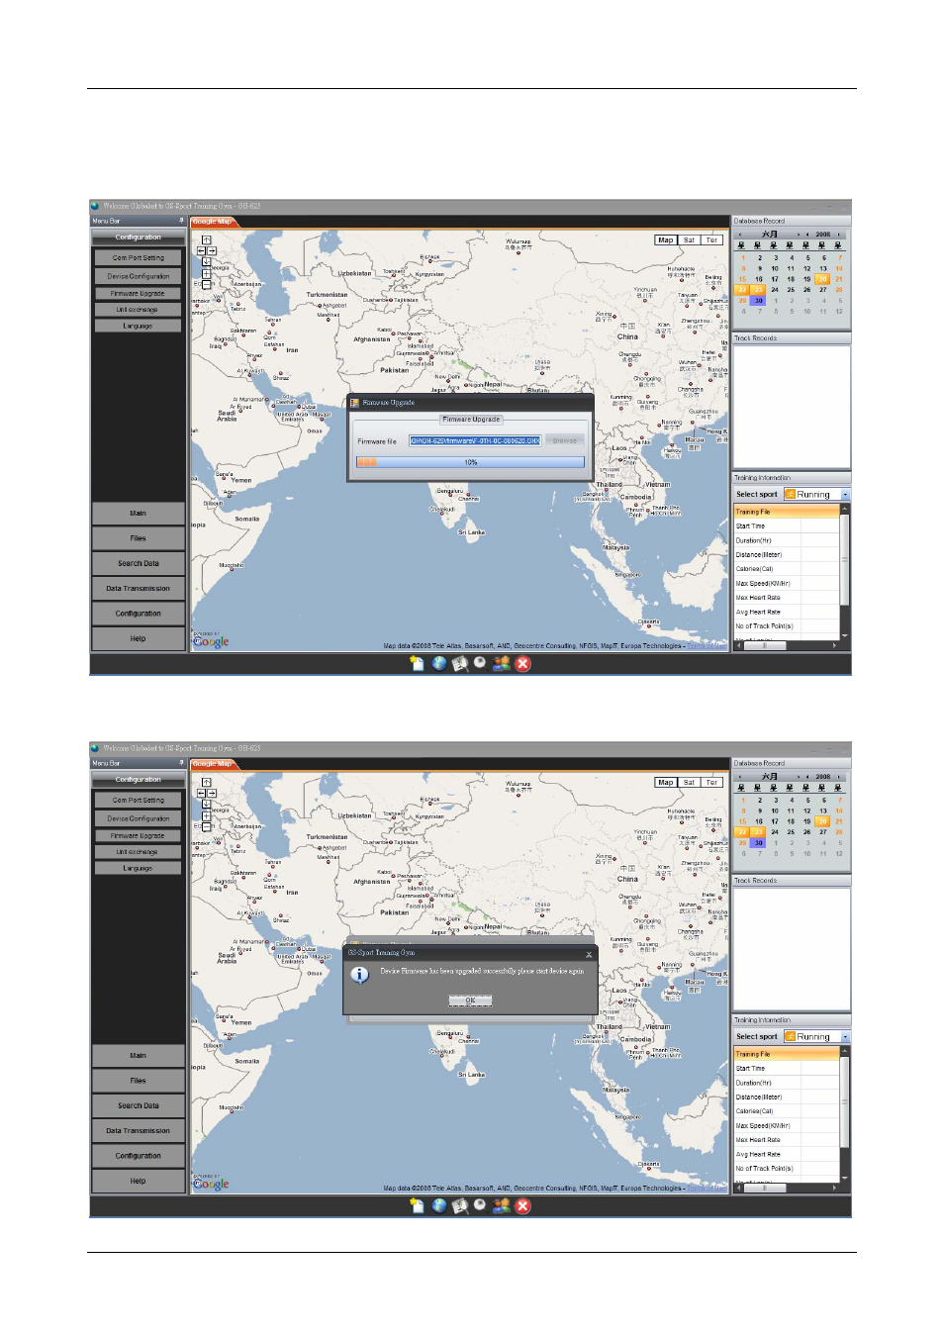This screenshot has width=944, height=1336.
Task: Expand Help section in top screenshot menu
Action: [139, 638]
